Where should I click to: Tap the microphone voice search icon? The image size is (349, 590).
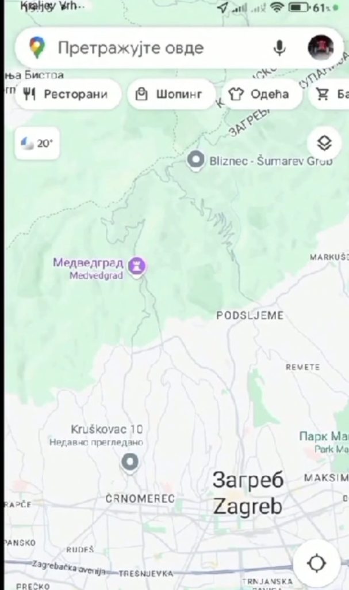point(279,48)
